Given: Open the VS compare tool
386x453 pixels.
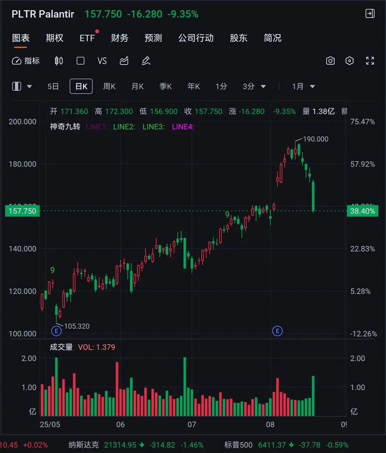Looking at the screenshot, I should point(102,61).
